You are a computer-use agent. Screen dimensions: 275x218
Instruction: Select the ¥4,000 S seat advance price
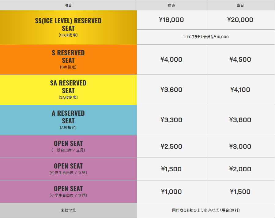tap(171, 60)
